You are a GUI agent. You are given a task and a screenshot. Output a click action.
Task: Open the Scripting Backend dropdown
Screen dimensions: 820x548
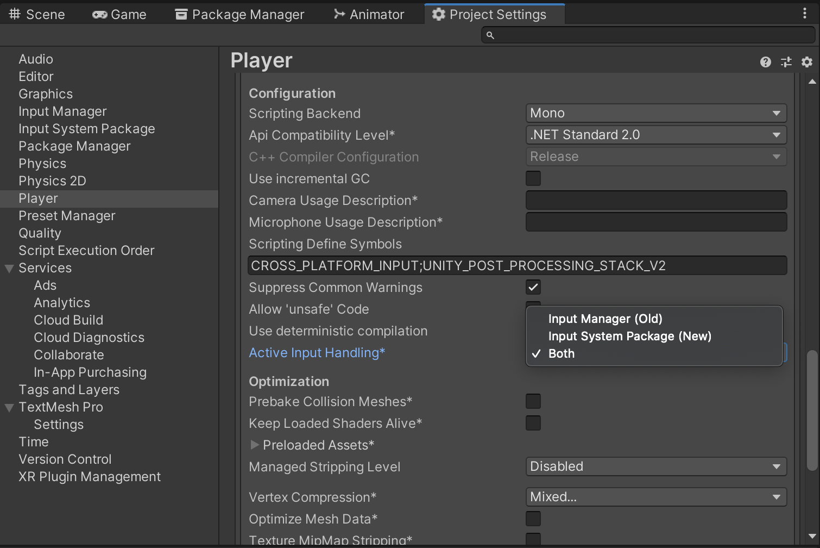(655, 113)
